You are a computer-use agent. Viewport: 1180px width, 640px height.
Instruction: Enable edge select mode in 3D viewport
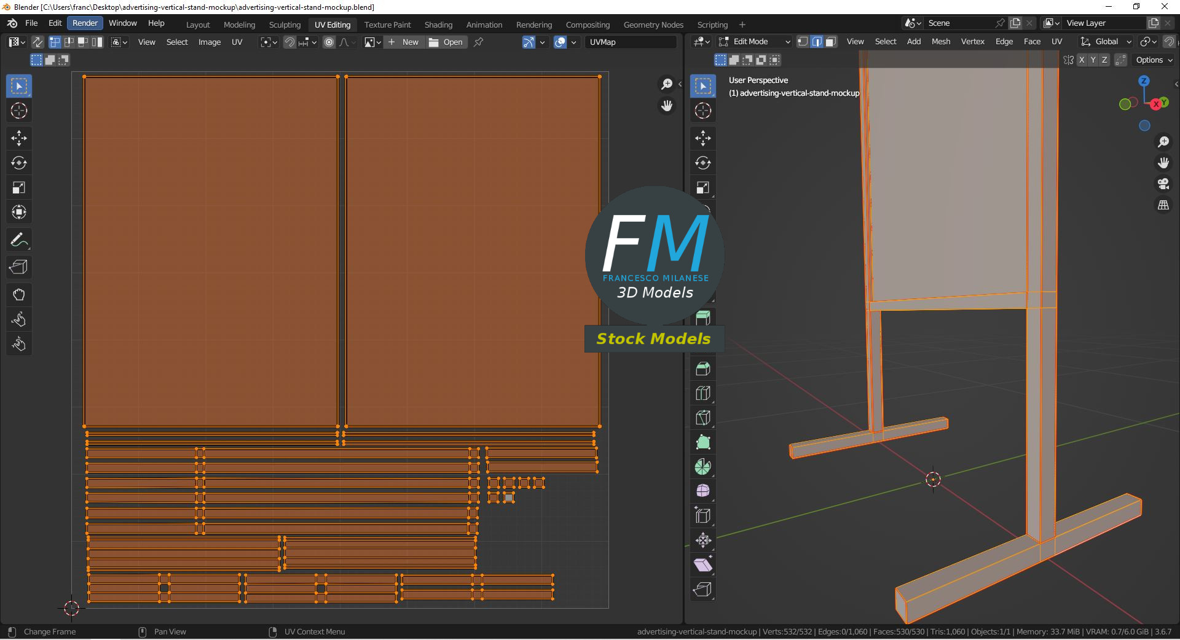click(817, 41)
